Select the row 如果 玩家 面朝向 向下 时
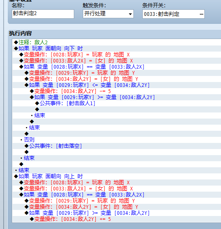221x229 pixels. click(117, 48)
